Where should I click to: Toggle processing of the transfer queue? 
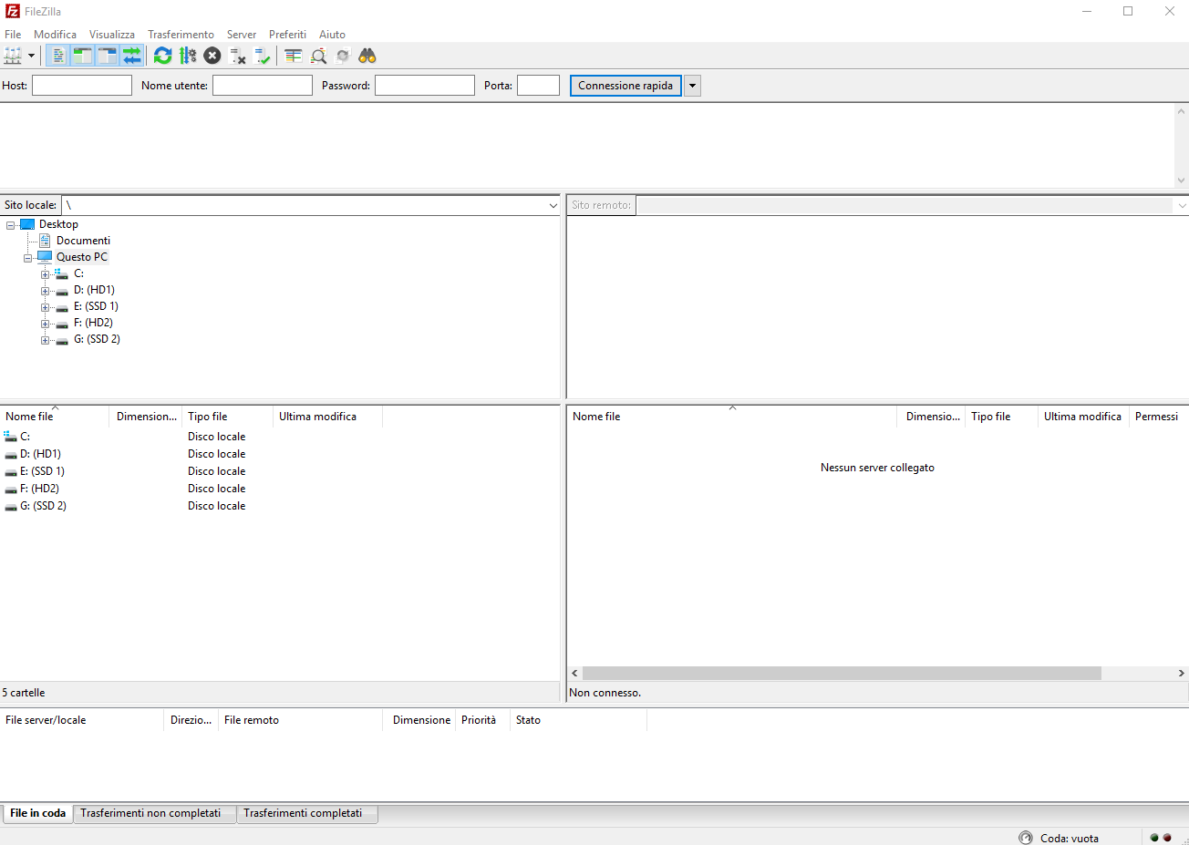pyautogui.click(x=188, y=56)
